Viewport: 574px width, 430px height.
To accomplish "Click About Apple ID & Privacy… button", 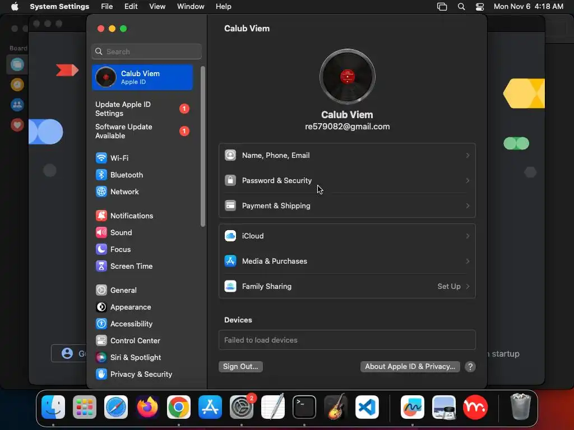I will [410, 366].
